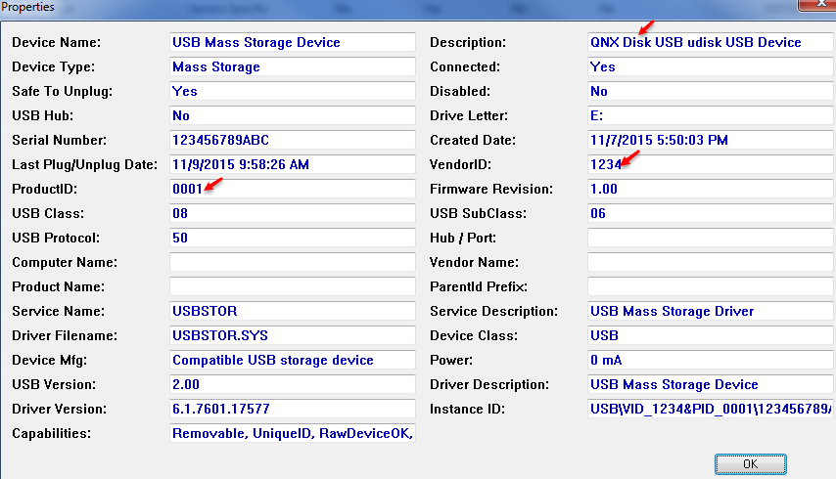Screen dimensions: 836x479
Task: Click the Drive Letter field
Action: click(710, 116)
